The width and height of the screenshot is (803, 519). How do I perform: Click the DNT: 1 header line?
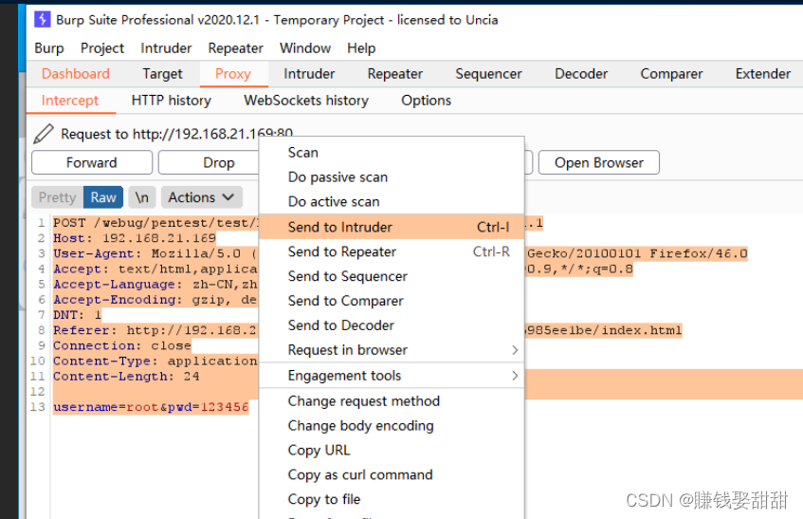coord(78,315)
